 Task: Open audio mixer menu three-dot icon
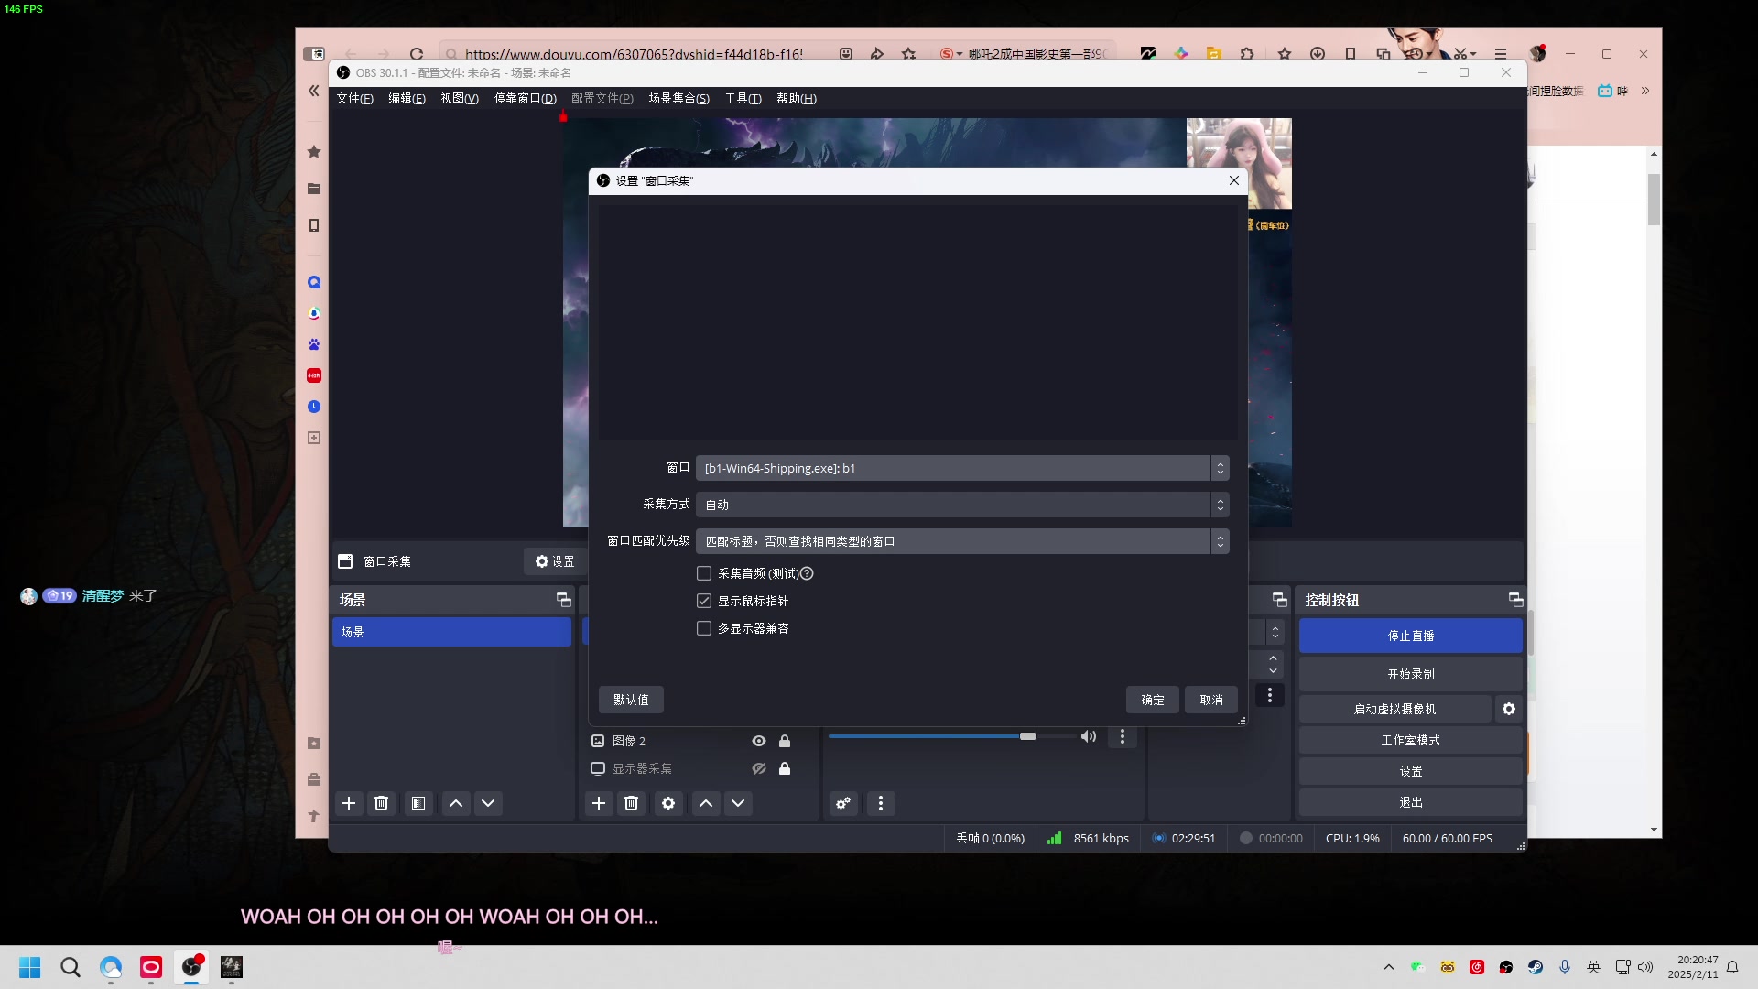click(881, 803)
